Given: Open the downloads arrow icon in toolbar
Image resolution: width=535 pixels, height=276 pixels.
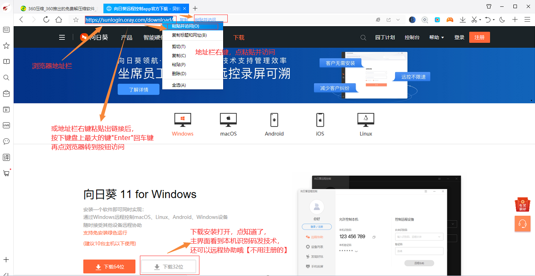Looking at the screenshot, I should click(463, 20).
